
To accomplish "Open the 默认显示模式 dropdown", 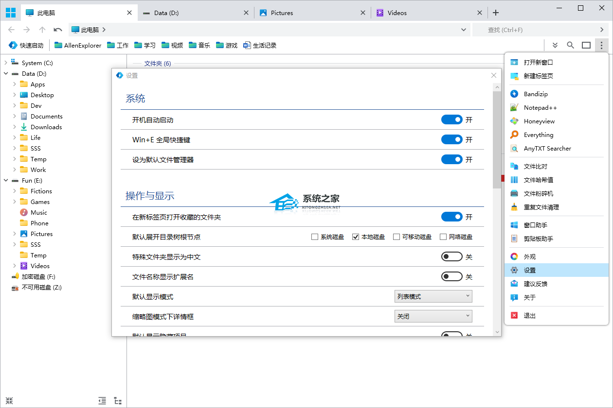I will point(433,296).
